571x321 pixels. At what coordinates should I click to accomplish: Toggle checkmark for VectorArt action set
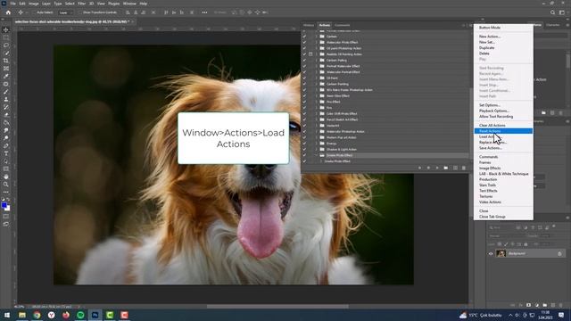[x=304, y=126]
